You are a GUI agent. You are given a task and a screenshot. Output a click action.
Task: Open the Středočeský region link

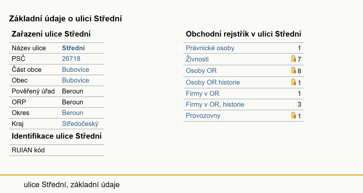click(x=80, y=124)
